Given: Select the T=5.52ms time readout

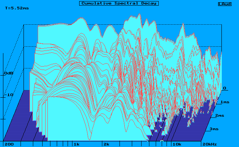Looking at the screenshot, I should click(17, 8).
